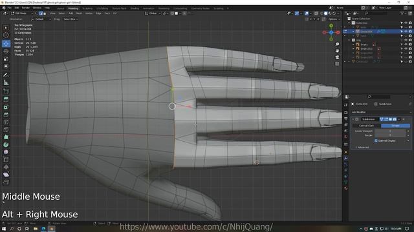Switch to the Sculpting workspace tab
The image size is (414, 232).
click(87, 8)
